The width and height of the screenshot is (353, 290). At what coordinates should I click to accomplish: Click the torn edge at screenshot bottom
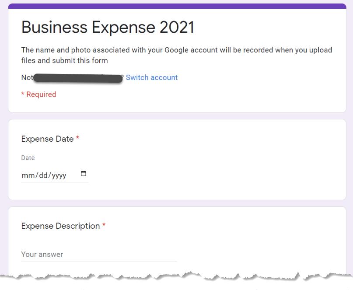176,276
